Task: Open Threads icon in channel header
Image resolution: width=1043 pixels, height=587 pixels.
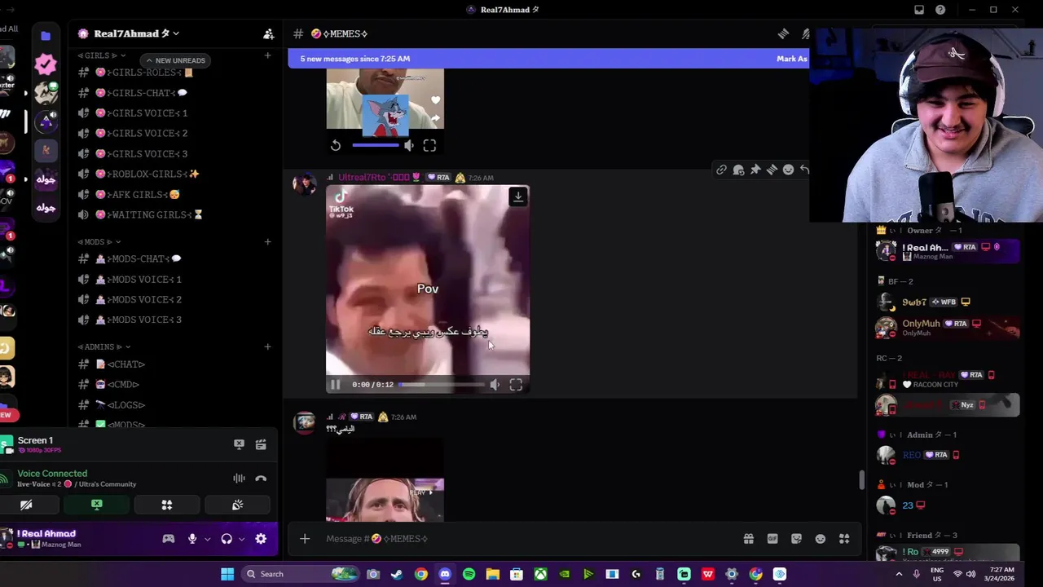Action: [783, 33]
